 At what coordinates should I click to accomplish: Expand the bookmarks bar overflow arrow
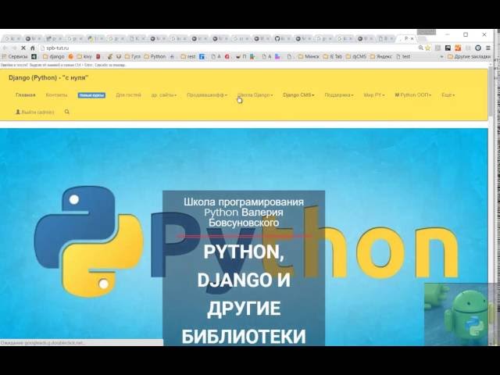[x=441, y=56]
